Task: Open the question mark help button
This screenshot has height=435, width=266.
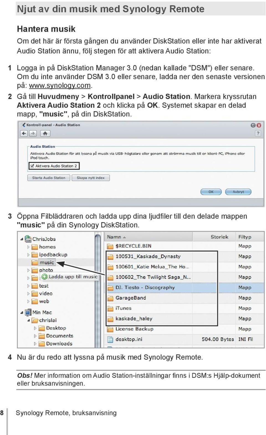Action: click(258, 134)
